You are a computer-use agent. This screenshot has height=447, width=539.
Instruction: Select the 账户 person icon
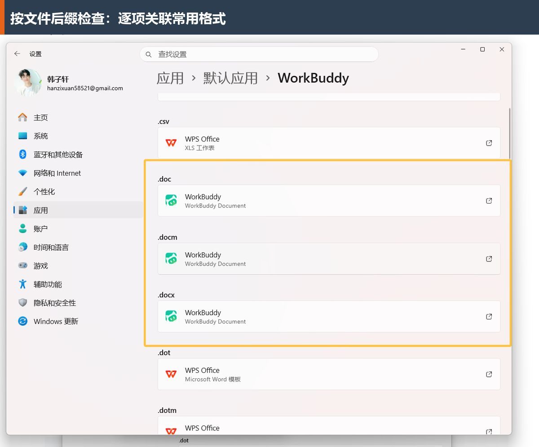coord(22,229)
